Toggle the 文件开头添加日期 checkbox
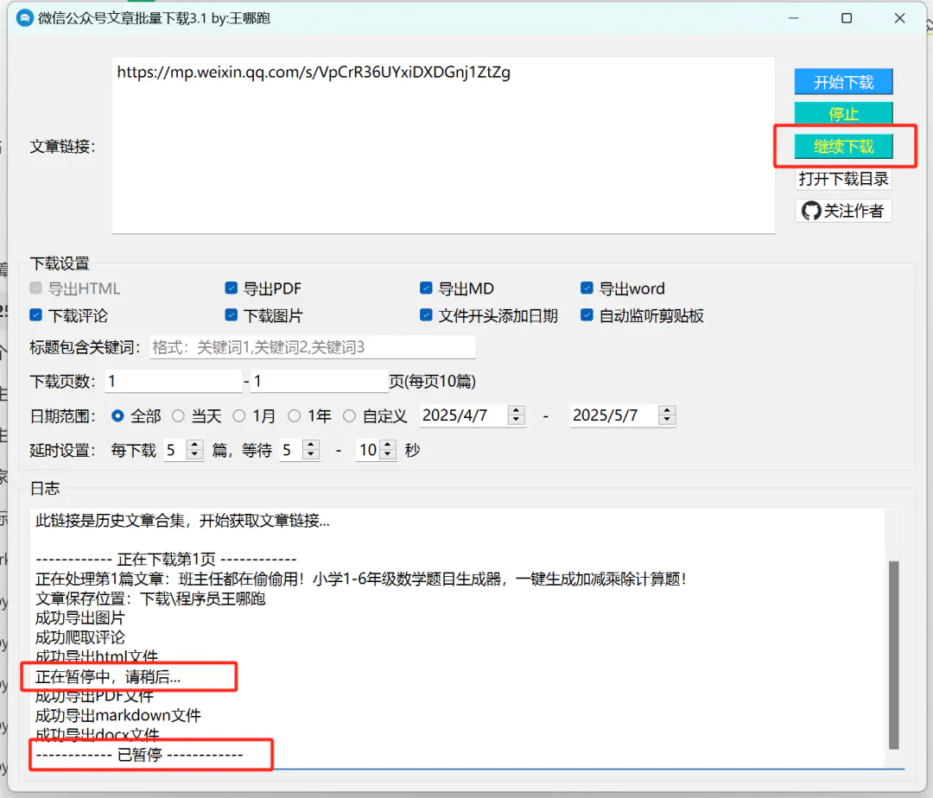Image resolution: width=933 pixels, height=798 pixels. [x=426, y=315]
